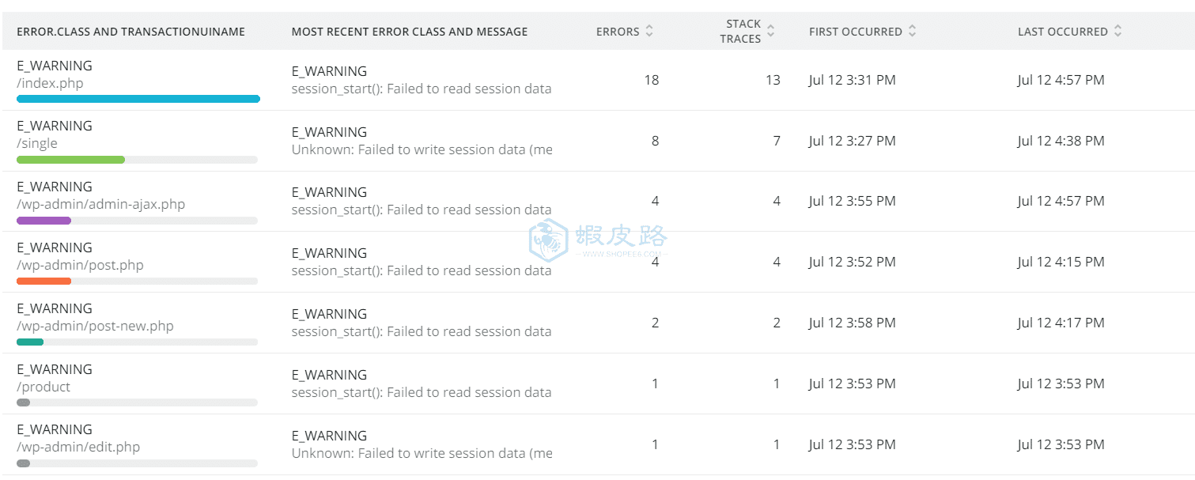Sort by Last Occurred column arrows
The width and height of the screenshot is (1195, 480).
point(1117,32)
